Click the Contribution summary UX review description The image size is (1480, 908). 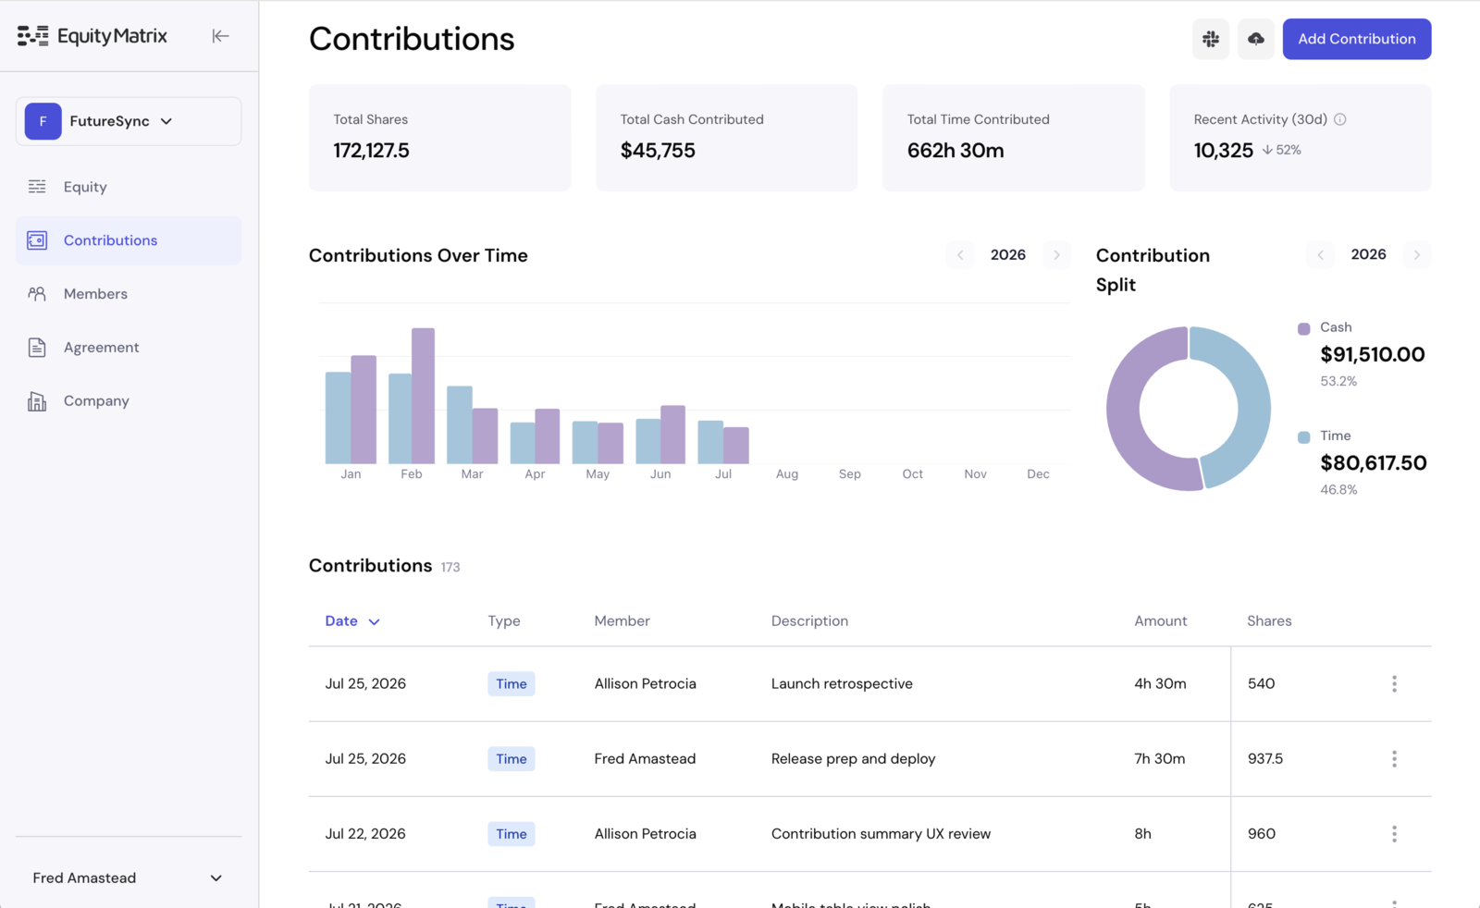[882, 834]
